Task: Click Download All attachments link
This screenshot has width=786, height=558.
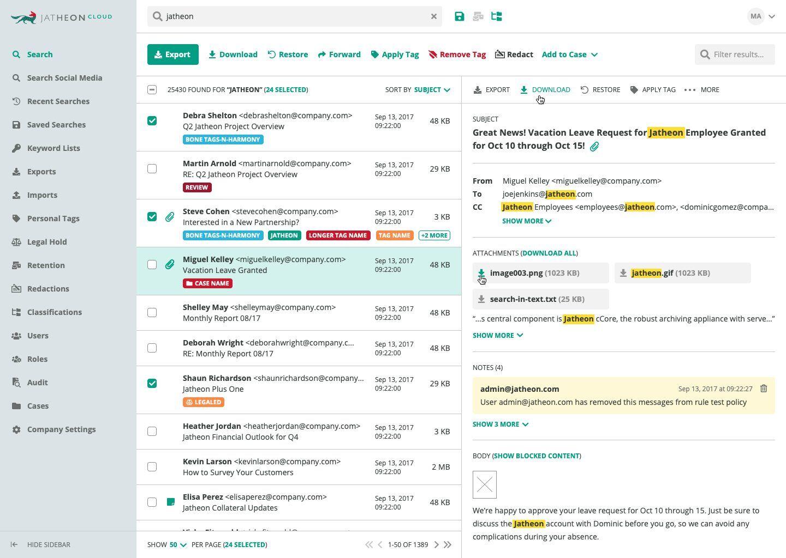Action: [x=549, y=253]
